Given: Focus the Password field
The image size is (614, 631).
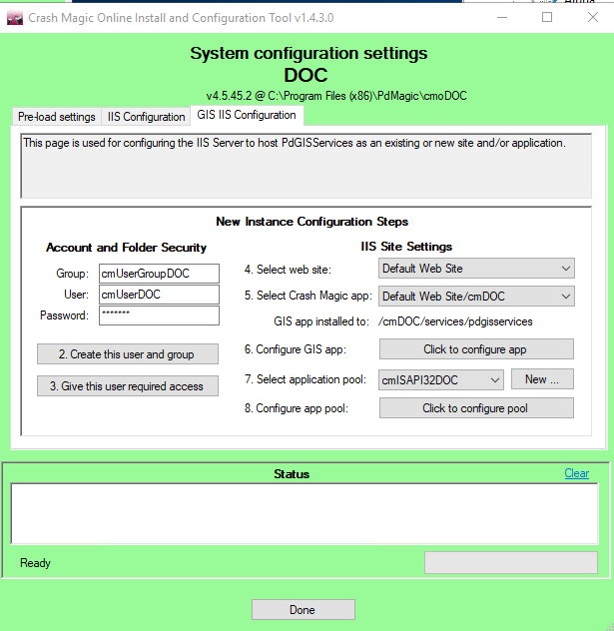Looking at the screenshot, I should coord(159,315).
